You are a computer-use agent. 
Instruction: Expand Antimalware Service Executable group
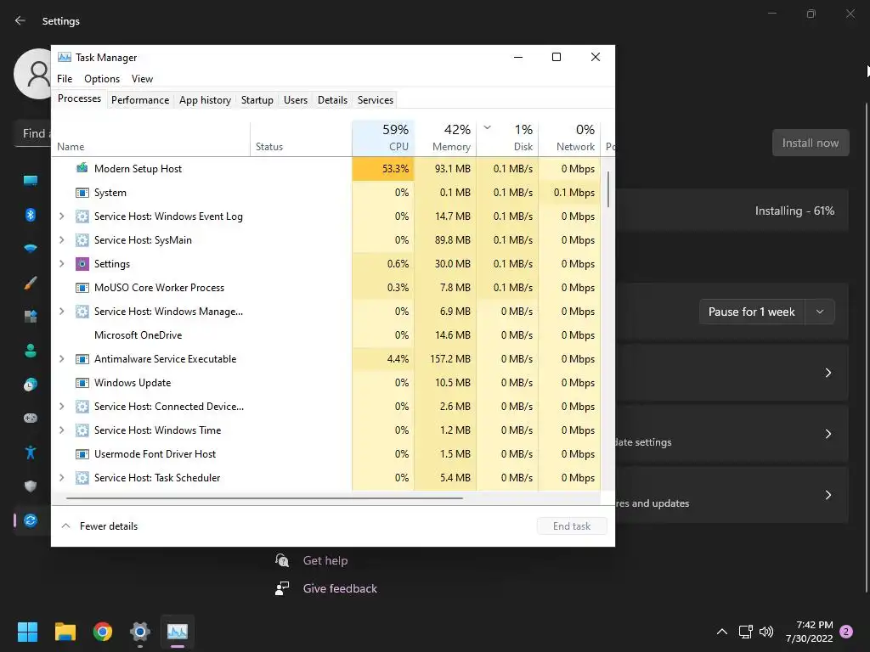[x=61, y=359]
